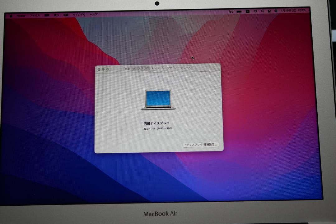Open the Finder application menu
Image resolution: width=336 pixels, height=224 pixels.
click(x=21, y=15)
